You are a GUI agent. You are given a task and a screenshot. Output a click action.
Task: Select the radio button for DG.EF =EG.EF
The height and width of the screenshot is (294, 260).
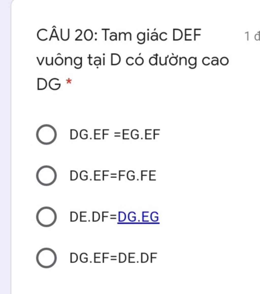(x=46, y=134)
